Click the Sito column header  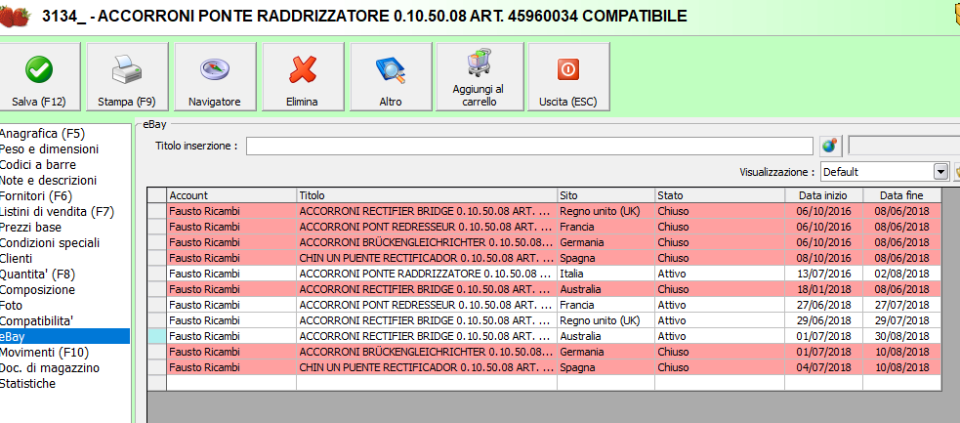pos(605,195)
